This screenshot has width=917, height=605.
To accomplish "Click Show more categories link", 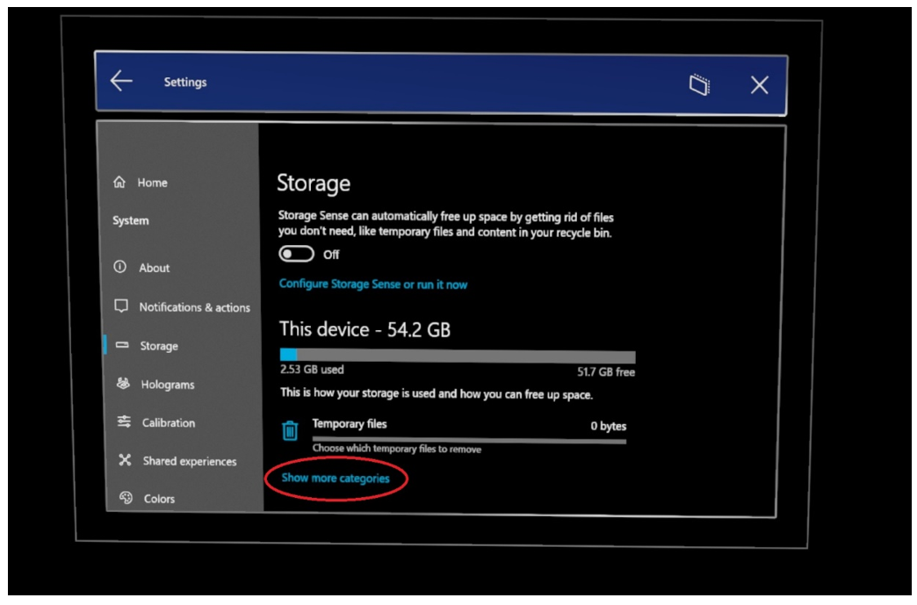I will click(336, 479).
